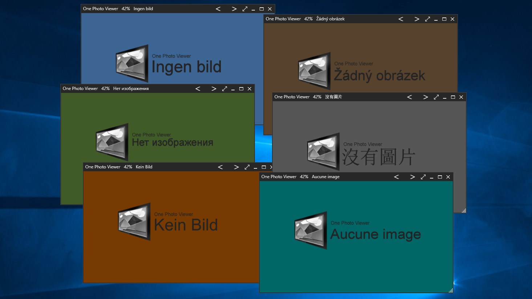Click the Žádný obrázek title text

pyautogui.click(x=330, y=19)
